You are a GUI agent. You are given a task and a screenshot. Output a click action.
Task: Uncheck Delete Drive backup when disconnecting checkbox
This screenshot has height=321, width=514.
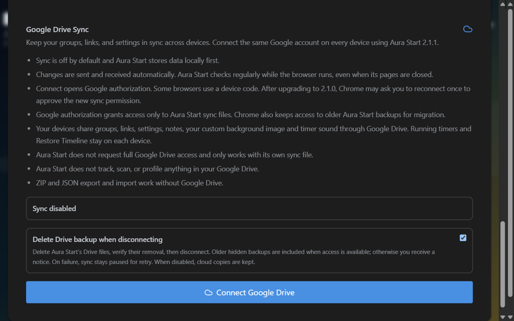463,238
